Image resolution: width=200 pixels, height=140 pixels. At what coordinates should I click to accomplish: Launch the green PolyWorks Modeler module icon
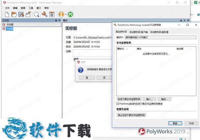pos(70,14)
